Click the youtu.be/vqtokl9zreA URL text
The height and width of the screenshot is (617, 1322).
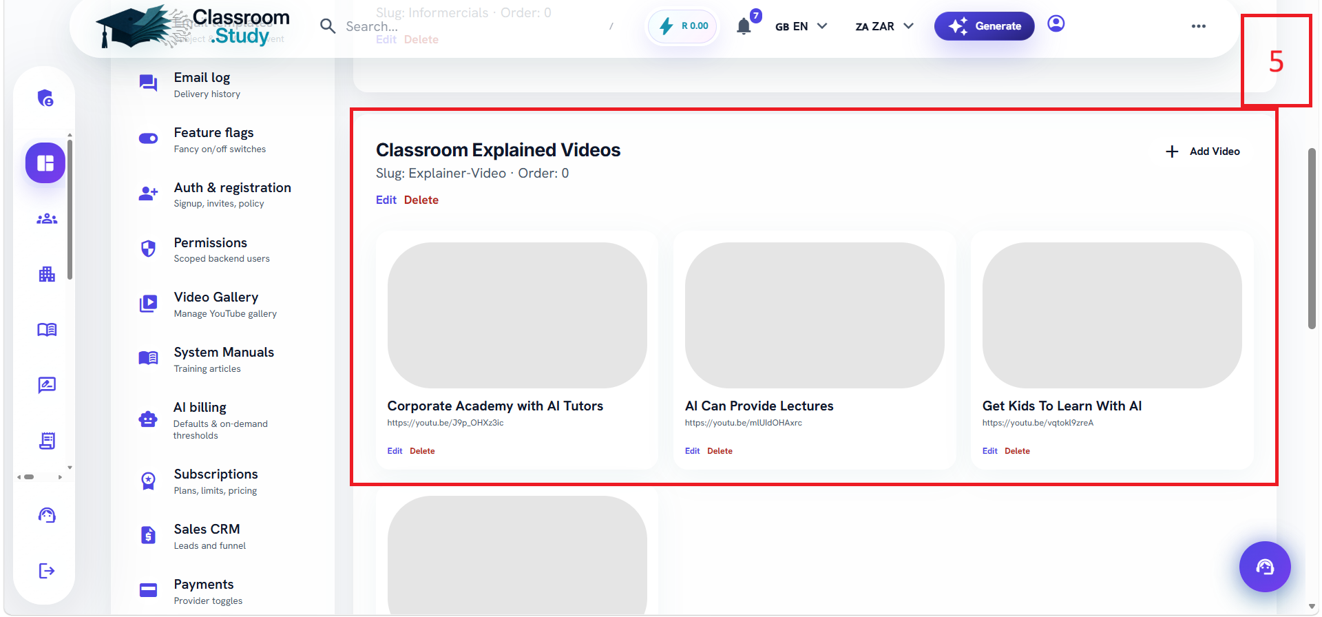pos(1038,423)
